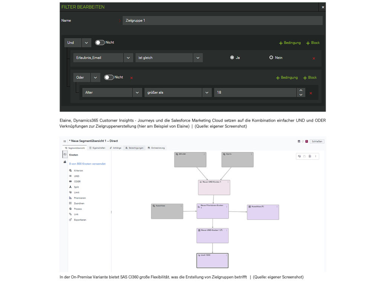Increase the Alter value with up arrow
This screenshot has height=290, width=386.
click(x=301, y=91)
